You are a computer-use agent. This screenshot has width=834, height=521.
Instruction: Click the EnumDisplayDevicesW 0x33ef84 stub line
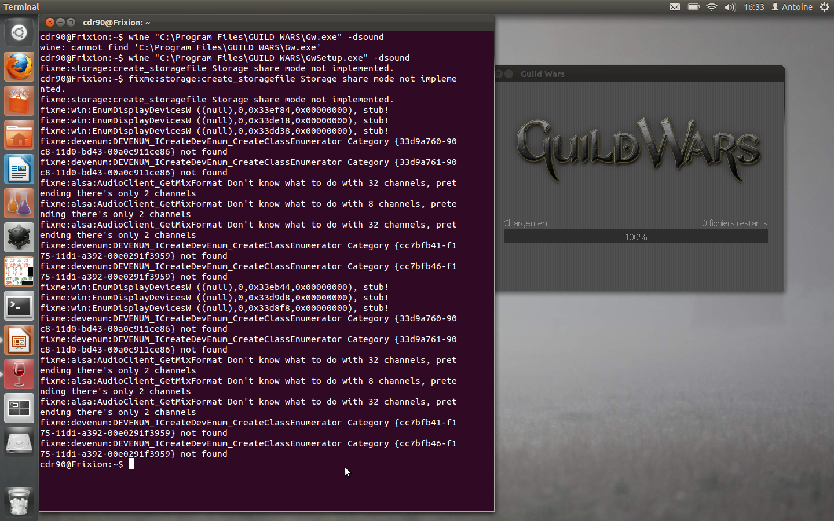(x=214, y=110)
